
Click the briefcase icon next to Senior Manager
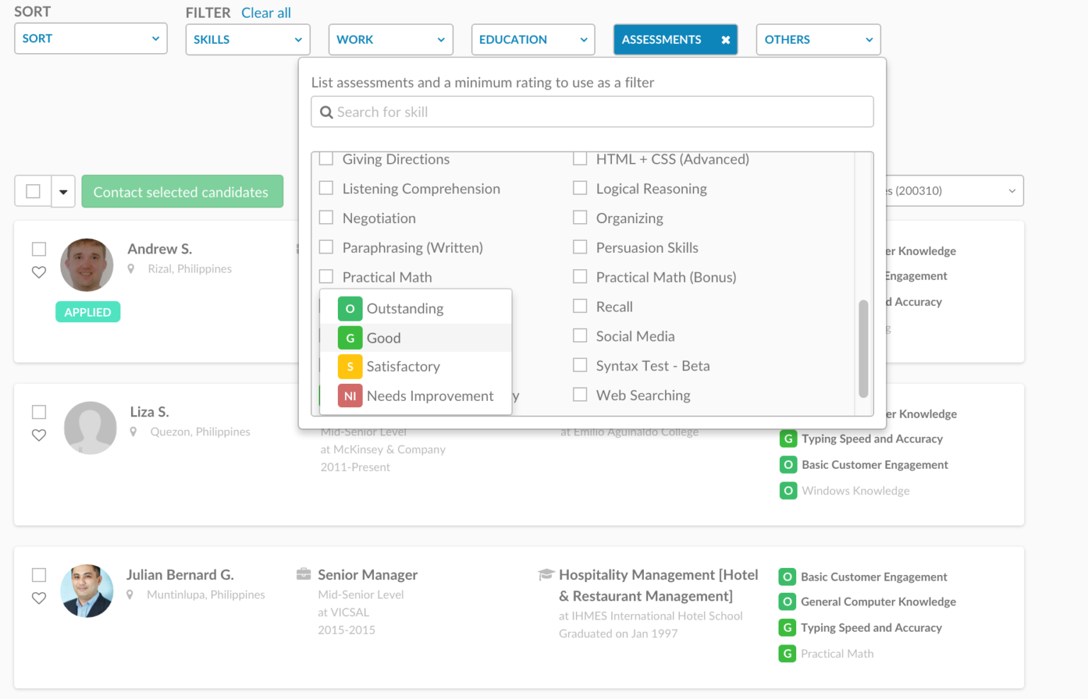click(304, 574)
